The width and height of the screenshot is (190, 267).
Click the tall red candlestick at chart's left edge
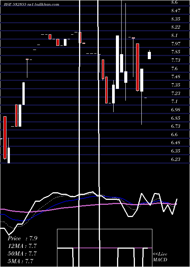coord(5,138)
